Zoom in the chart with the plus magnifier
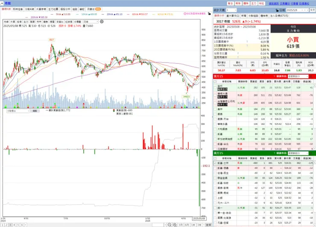 (x=175, y=225)
